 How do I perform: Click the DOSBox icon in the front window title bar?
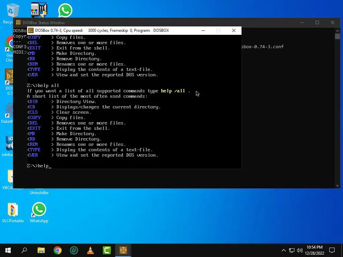pyautogui.click(x=31, y=30)
